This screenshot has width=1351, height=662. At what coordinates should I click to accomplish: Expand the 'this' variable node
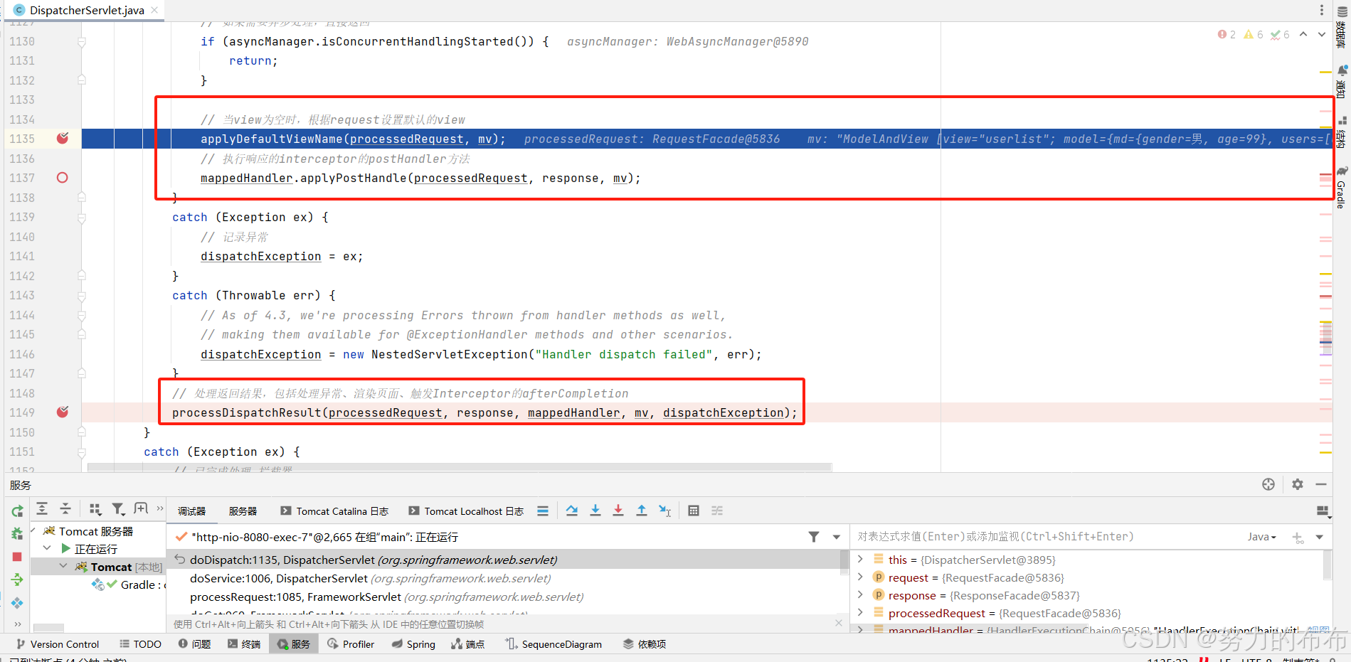[860, 559]
